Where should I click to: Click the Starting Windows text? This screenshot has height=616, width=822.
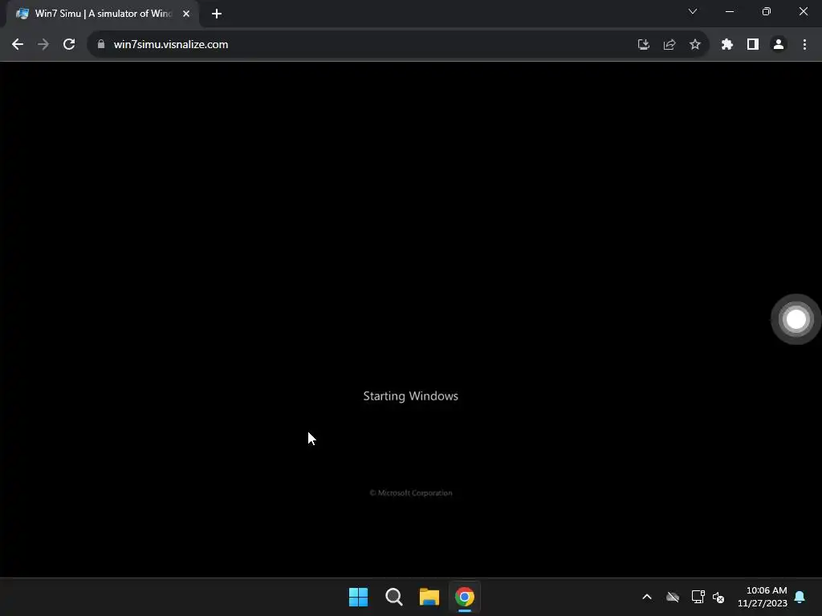[410, 396]
